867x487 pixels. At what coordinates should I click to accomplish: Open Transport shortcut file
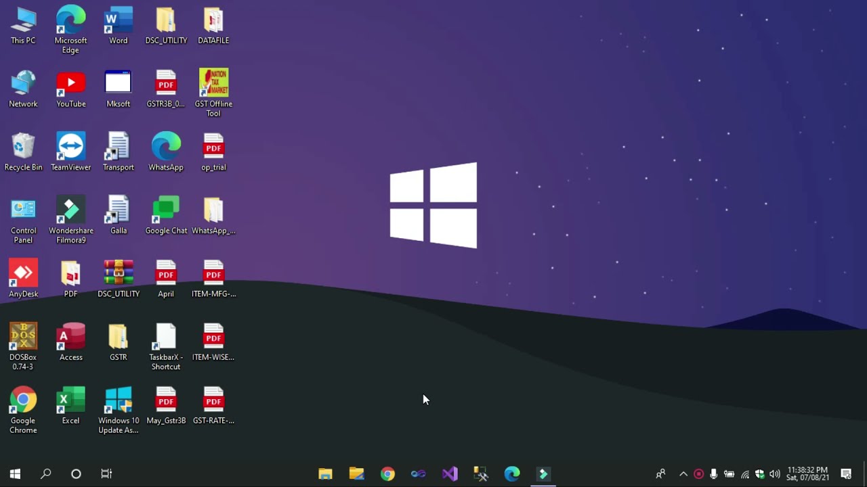coord(119,152)
